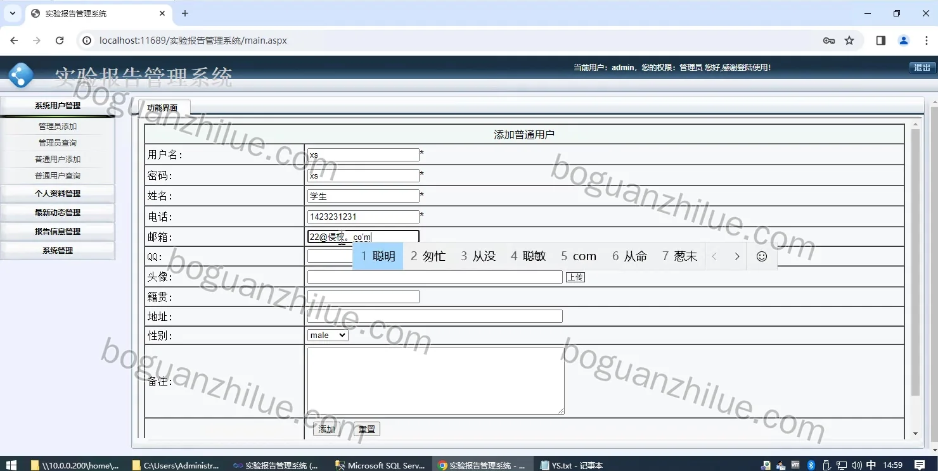This screenshot has height=471, width=938.
Task: Click the Windows Start button
Action: [x=11, y=465]
